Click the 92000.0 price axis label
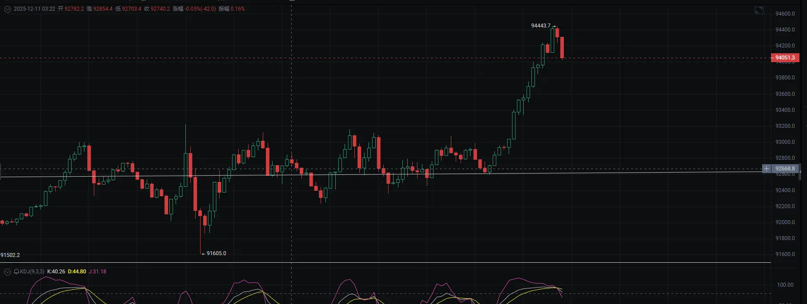 (x=785, y=222)
